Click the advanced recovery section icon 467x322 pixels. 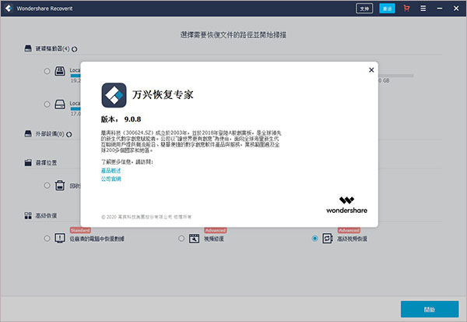[28, 215]
